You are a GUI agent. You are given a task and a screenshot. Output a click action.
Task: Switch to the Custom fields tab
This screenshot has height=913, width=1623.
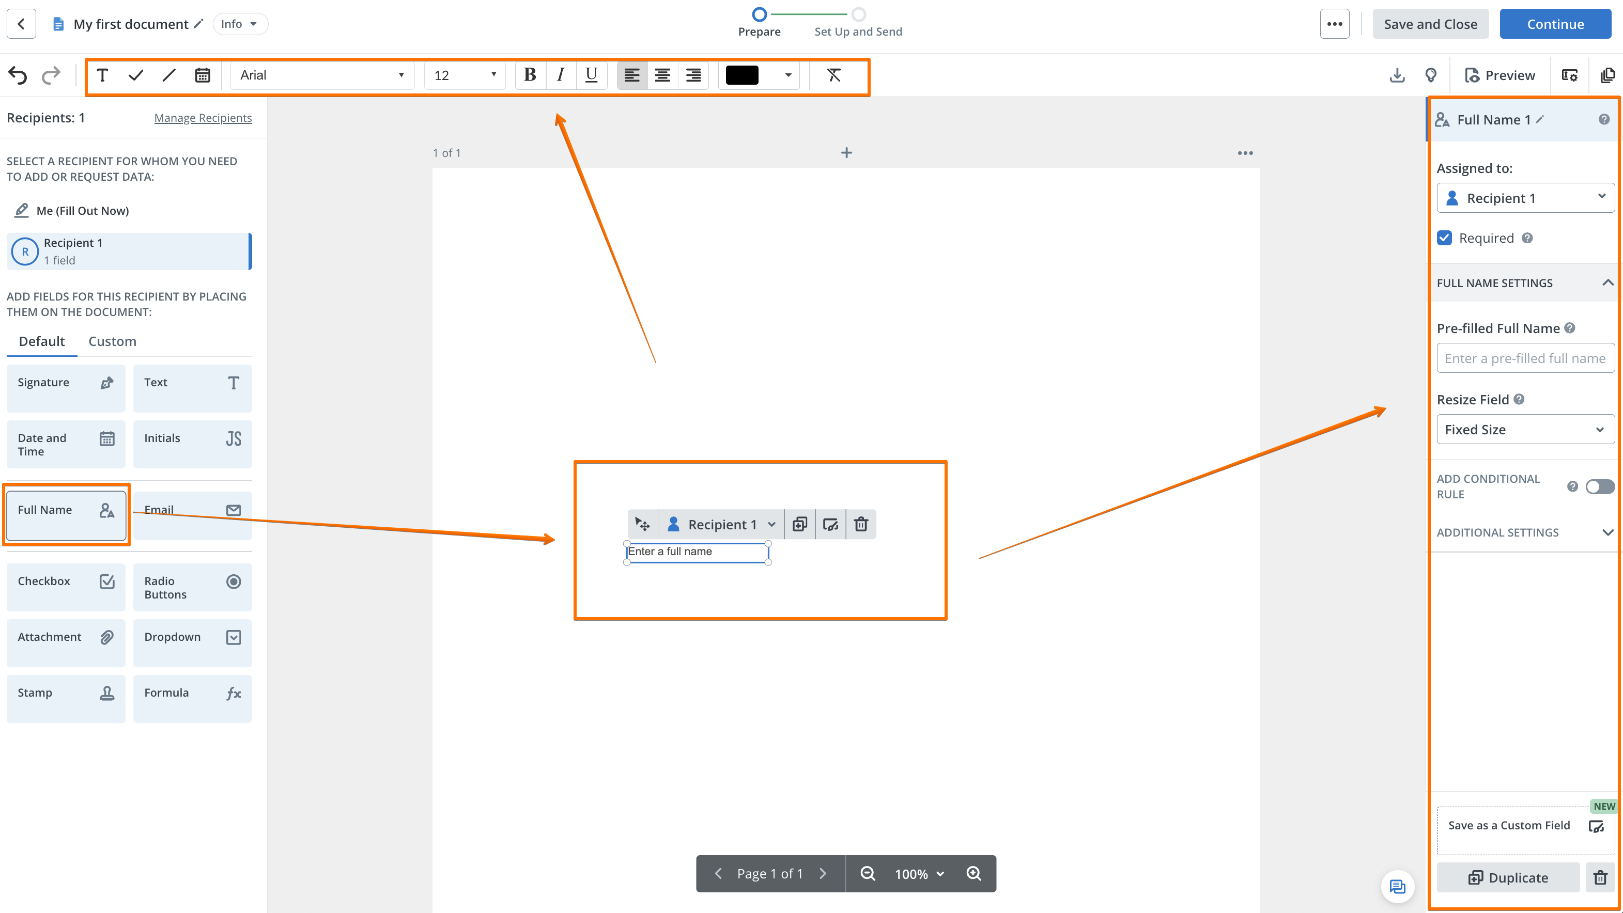pyautogui.click(x=112, y=341)
